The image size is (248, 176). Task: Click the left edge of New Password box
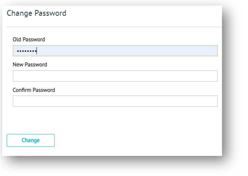15,76
